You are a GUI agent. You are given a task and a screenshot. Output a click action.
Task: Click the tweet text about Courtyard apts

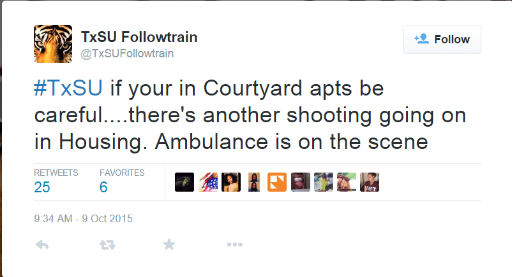pyautogui.click(x=250, y=115)
